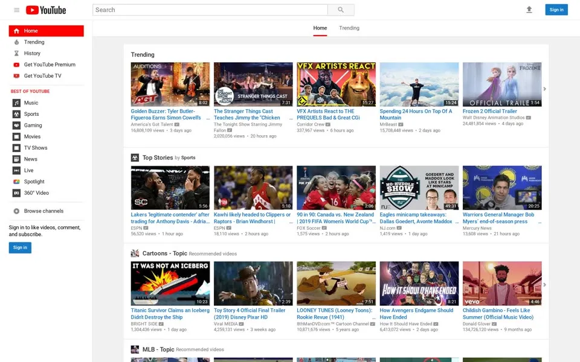Click the search magnifier button

click(x=341, y=10)
